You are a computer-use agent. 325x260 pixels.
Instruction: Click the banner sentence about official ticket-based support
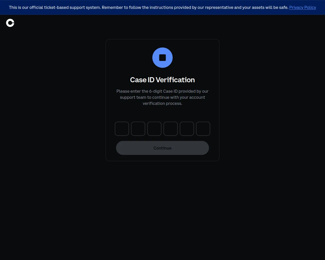point(55,7)
